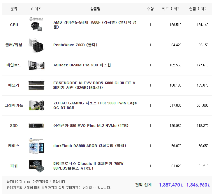The image size is (213, 195).
Task: Click the Micronics Classic II power supply image
Action: [x=36, y=166]
